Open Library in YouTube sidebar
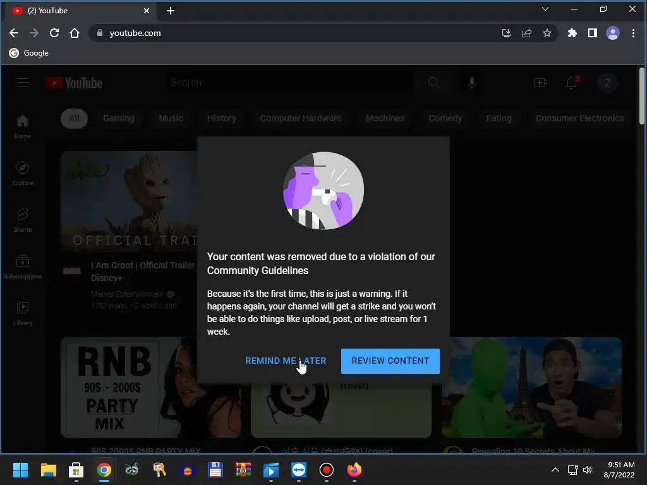This screenshot has height=485, width=647. [23, 313]
